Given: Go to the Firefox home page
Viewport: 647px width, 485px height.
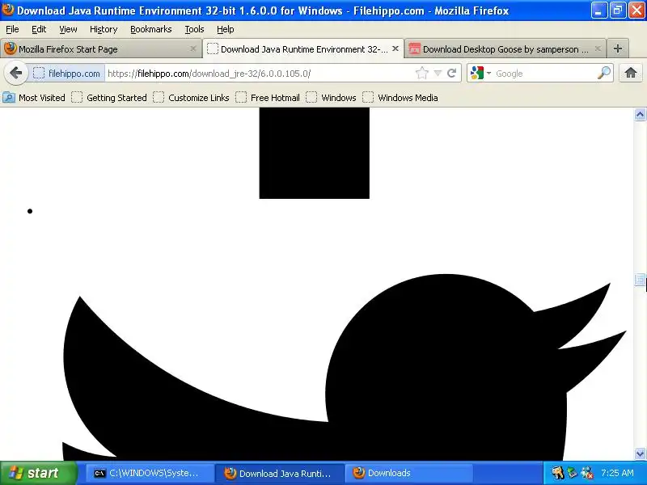Looking at the screenshot, I should point(631,74).
